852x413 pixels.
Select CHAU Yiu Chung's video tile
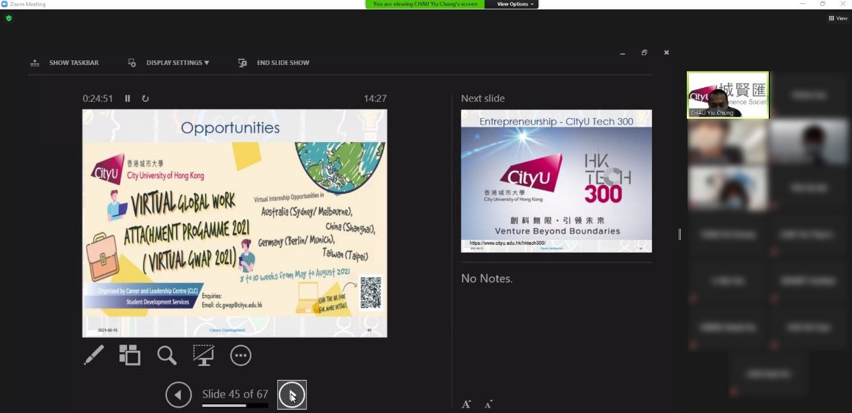[728, 95]
